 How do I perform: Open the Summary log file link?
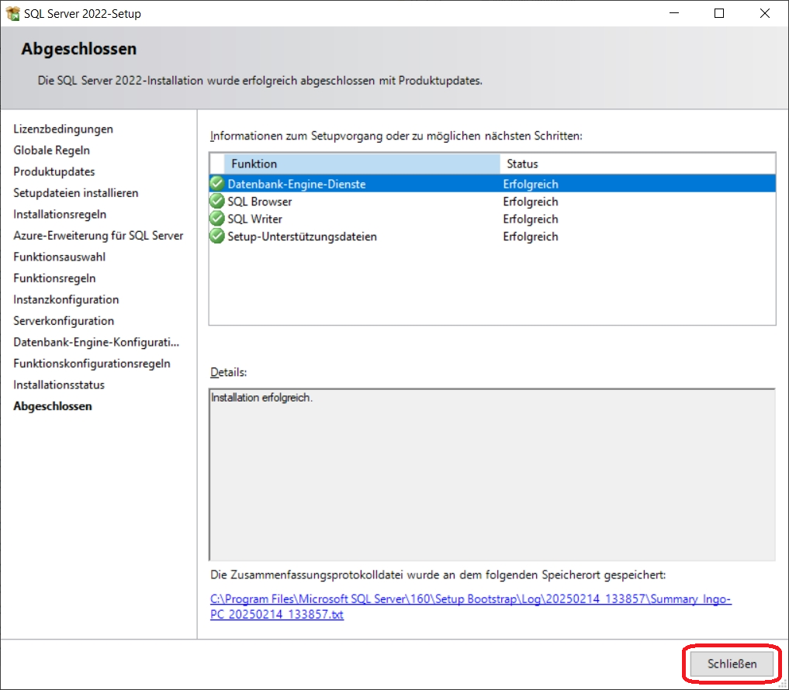pyautogui.click(x=470, y=606)
